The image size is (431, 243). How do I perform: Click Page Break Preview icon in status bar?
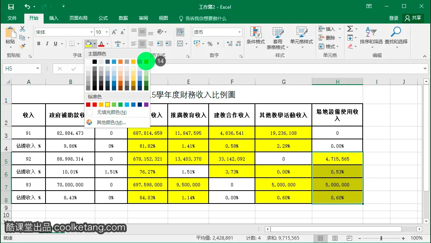(x=349, y=238)
